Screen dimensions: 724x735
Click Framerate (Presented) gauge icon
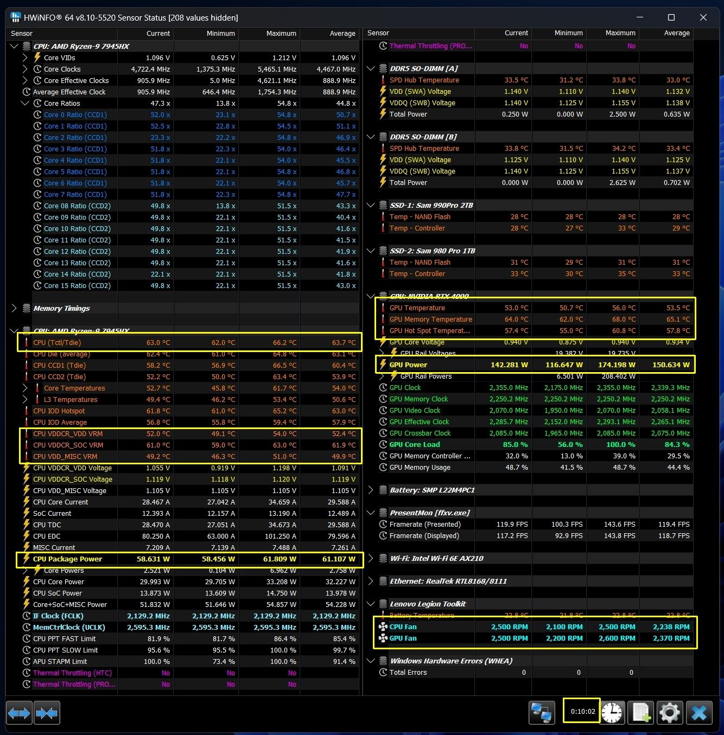(x=383, y=524)
